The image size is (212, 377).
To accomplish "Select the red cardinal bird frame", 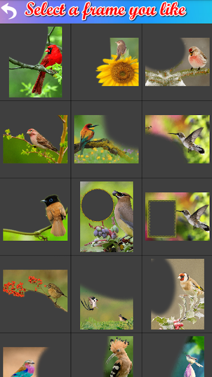I will pyautogui.click(x=35, y=62).
